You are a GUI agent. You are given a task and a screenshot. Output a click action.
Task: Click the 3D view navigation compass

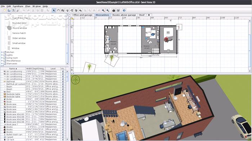(76, 80)
